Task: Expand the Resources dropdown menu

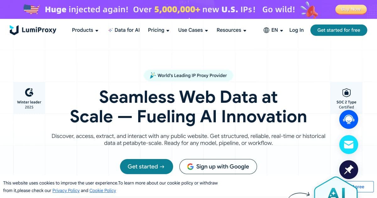Action: click(231, 30)
